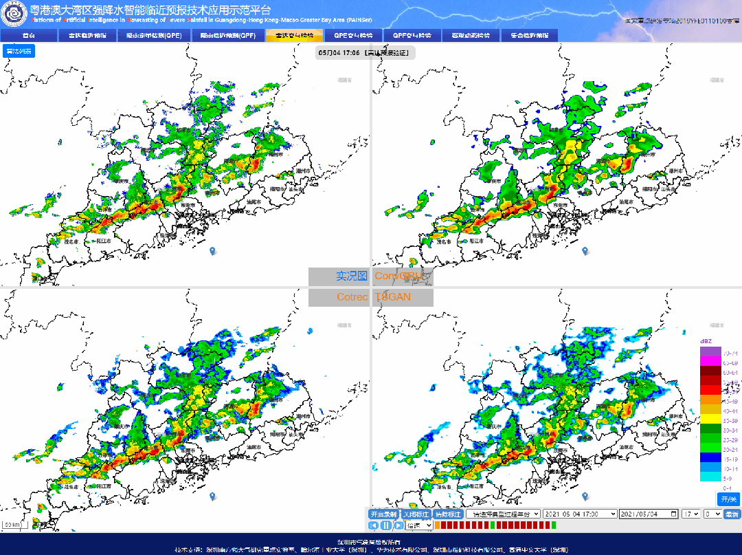The image size is (742, 555).
Task: Open the calendar picker icon in date field
Action: pyautogui.click(x=673, y=514)
